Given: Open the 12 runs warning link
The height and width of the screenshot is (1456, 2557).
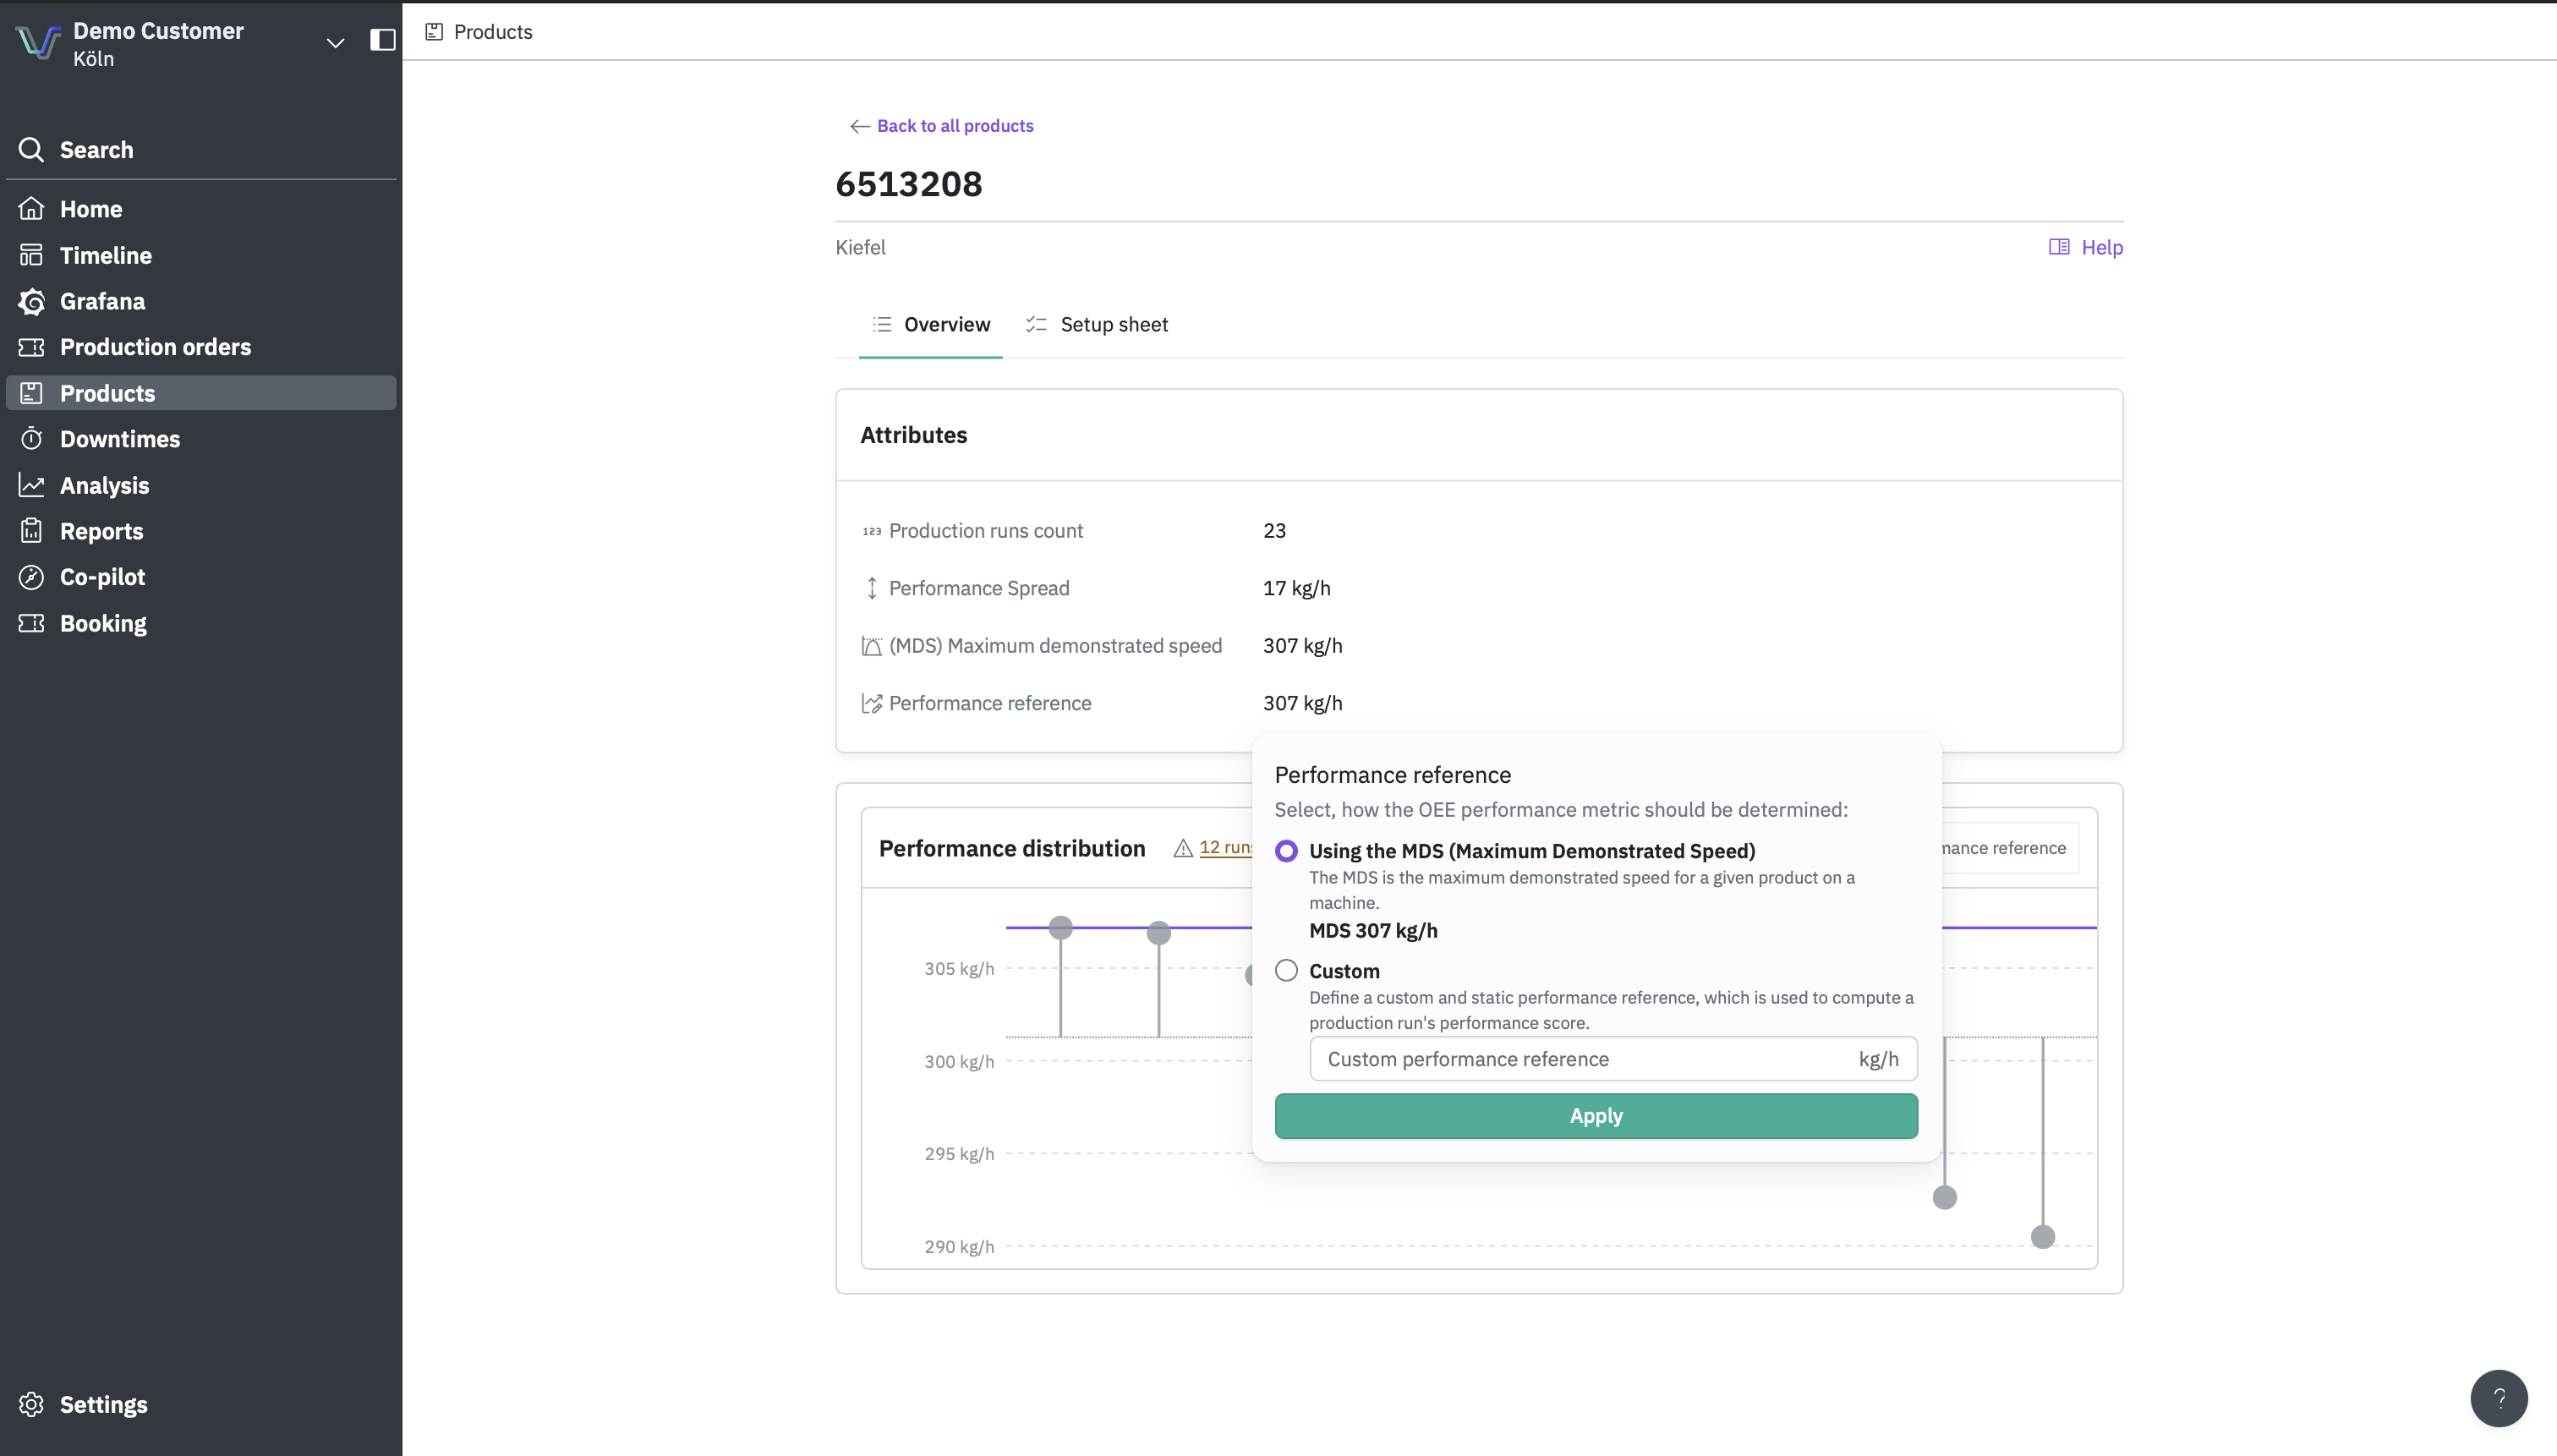Looking at the screenshot, I should (1225, 848).
